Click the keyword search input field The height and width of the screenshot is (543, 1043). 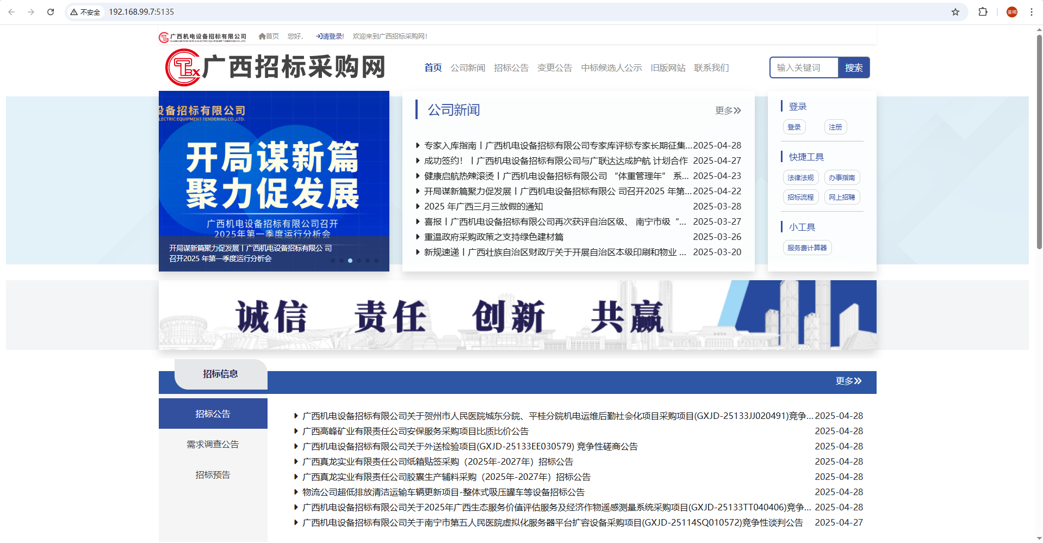point(804,67)
